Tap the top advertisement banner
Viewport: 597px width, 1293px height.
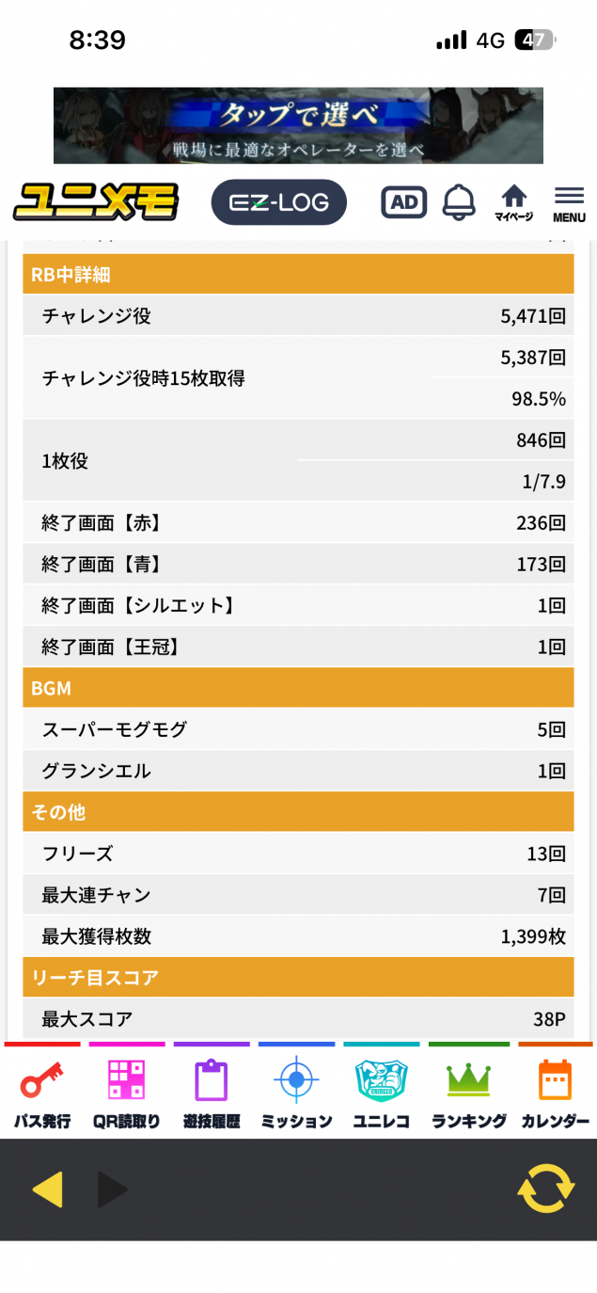pyautogui.click(x=298, y=125)
